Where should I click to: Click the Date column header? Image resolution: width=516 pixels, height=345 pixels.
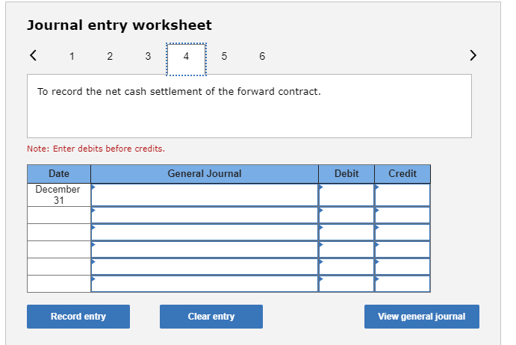59,174
